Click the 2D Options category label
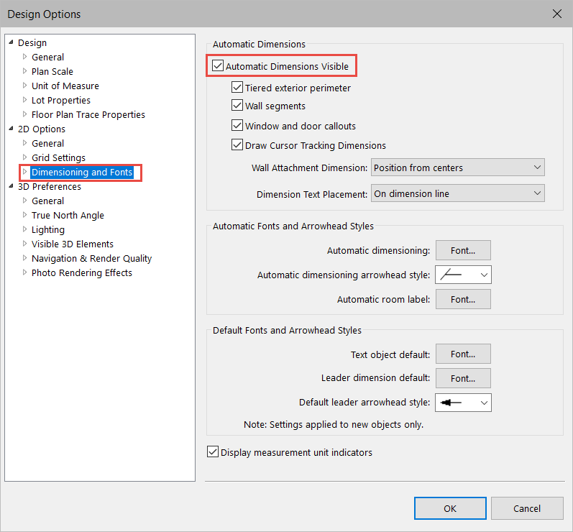Viewport: 573px width, 532px height. tap(42, 129)
